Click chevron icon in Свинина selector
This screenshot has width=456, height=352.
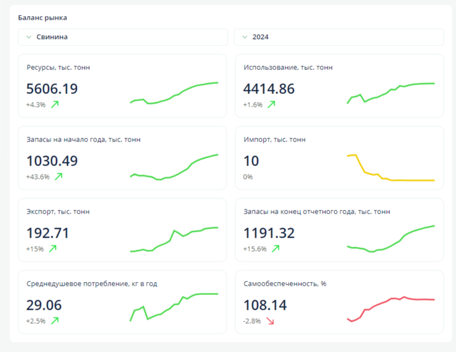(29, 37)
